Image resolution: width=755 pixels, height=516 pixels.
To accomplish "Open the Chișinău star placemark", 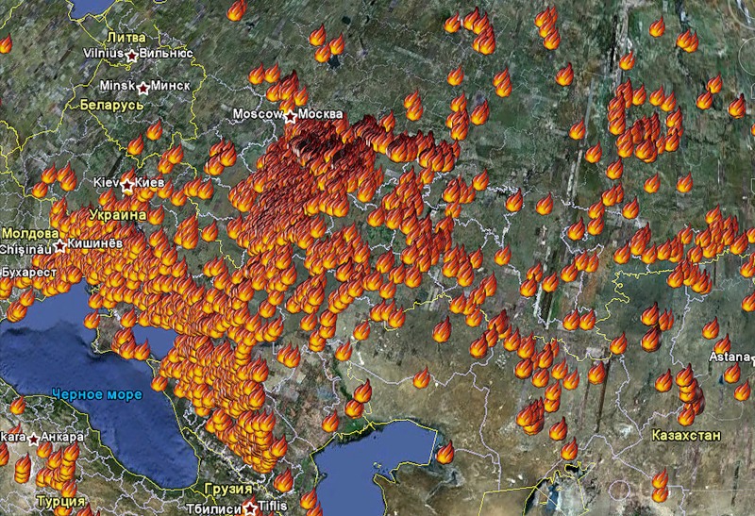I will [x=60, y=246].
